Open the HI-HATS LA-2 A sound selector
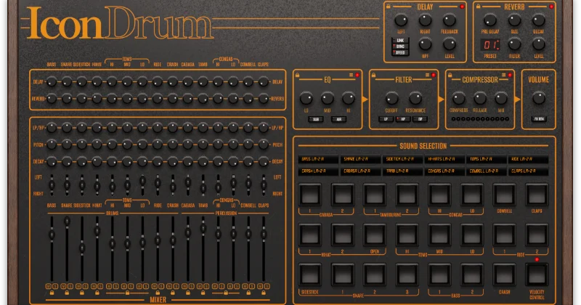Image resolution: width=581 pixels, height=305 pixels. 444,159
